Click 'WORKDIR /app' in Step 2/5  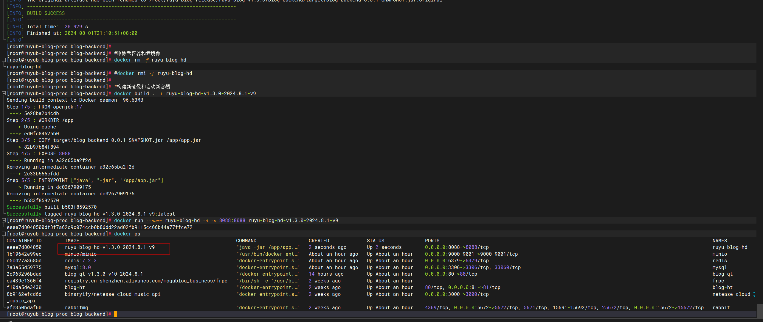[x=56, y=120]
